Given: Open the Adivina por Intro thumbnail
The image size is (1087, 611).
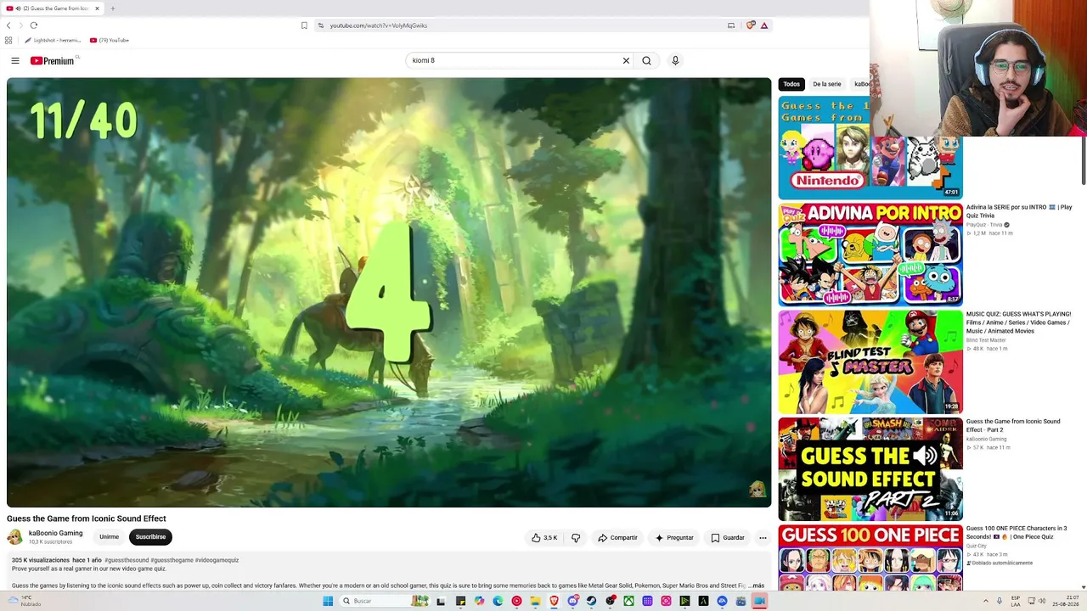Looking at the screenshot, I should pyautogui.click(x=870, y=255).
